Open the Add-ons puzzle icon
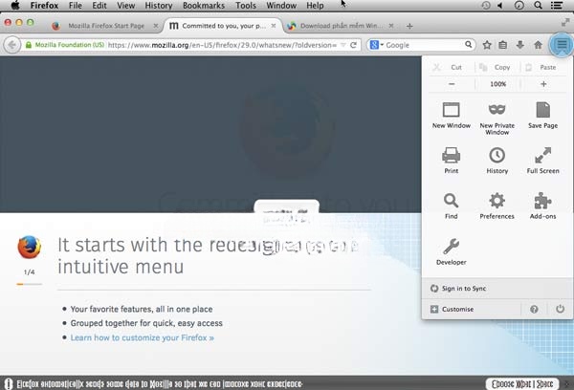 click(542, 206)
